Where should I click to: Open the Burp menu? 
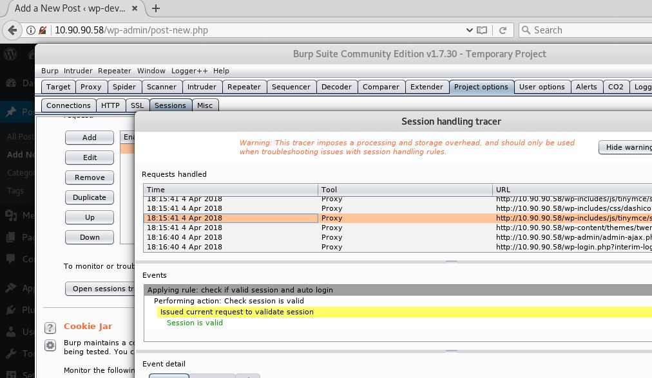pyautogui.click(x=50, y=71)
